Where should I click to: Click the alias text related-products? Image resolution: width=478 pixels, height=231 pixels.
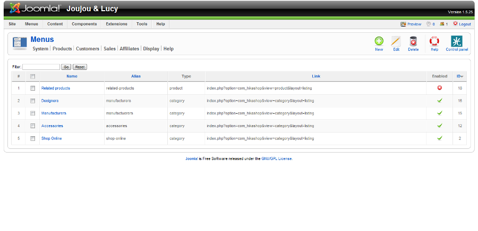click(x=120, y=88)
